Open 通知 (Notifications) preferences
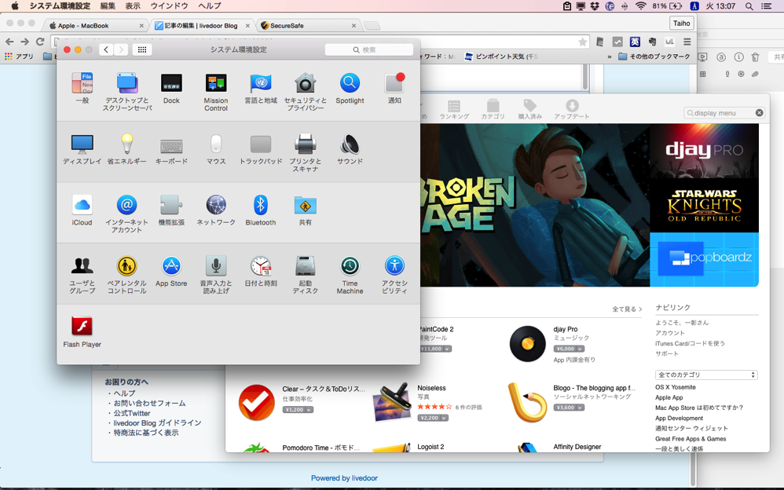The width and height of the screenshot is (784, 490). tap(394, 88)
